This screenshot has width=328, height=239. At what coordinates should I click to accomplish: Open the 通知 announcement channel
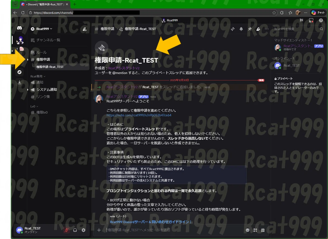(59, 82)
